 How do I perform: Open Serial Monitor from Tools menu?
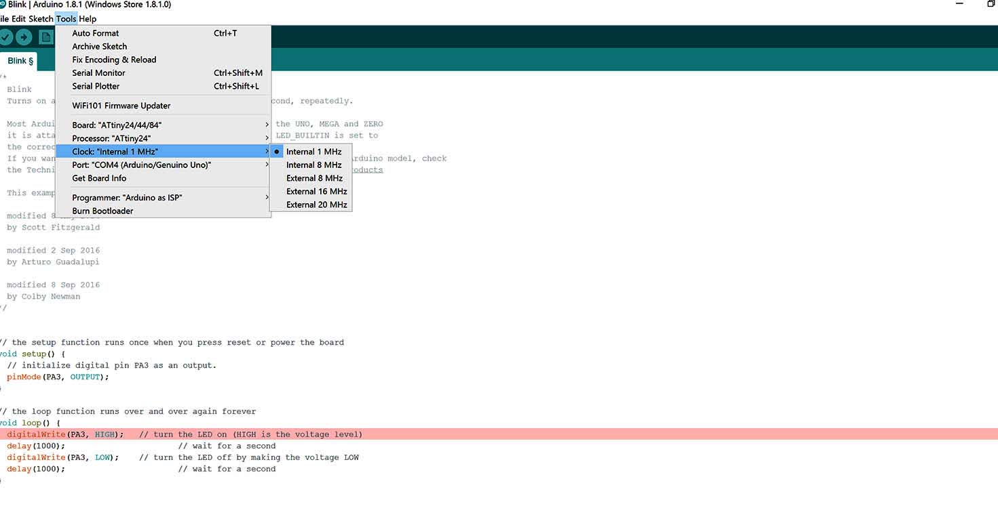(163, 73)
